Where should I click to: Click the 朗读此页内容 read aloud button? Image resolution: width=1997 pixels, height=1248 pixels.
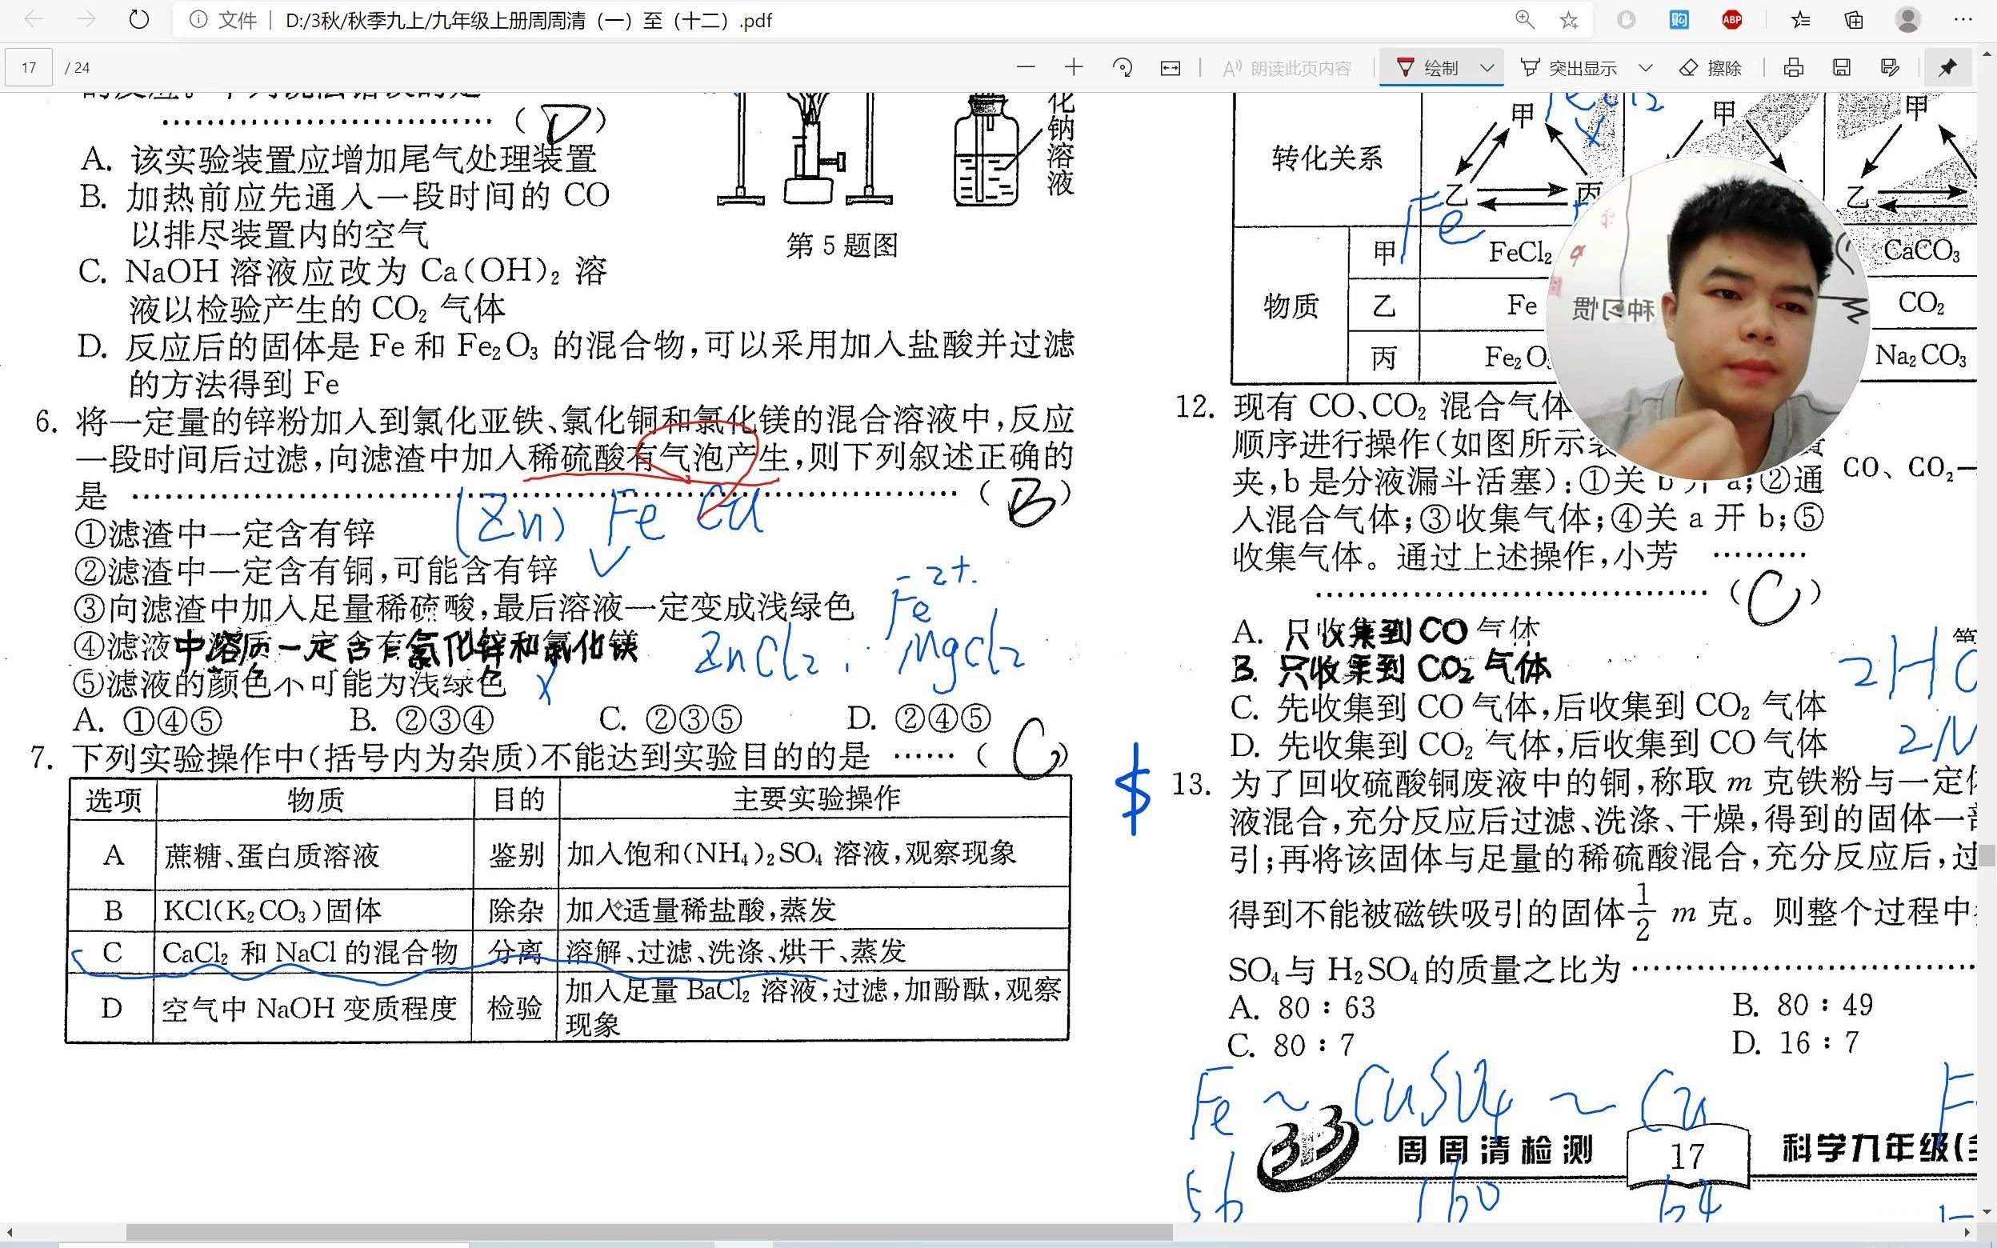click(1287, 68)
